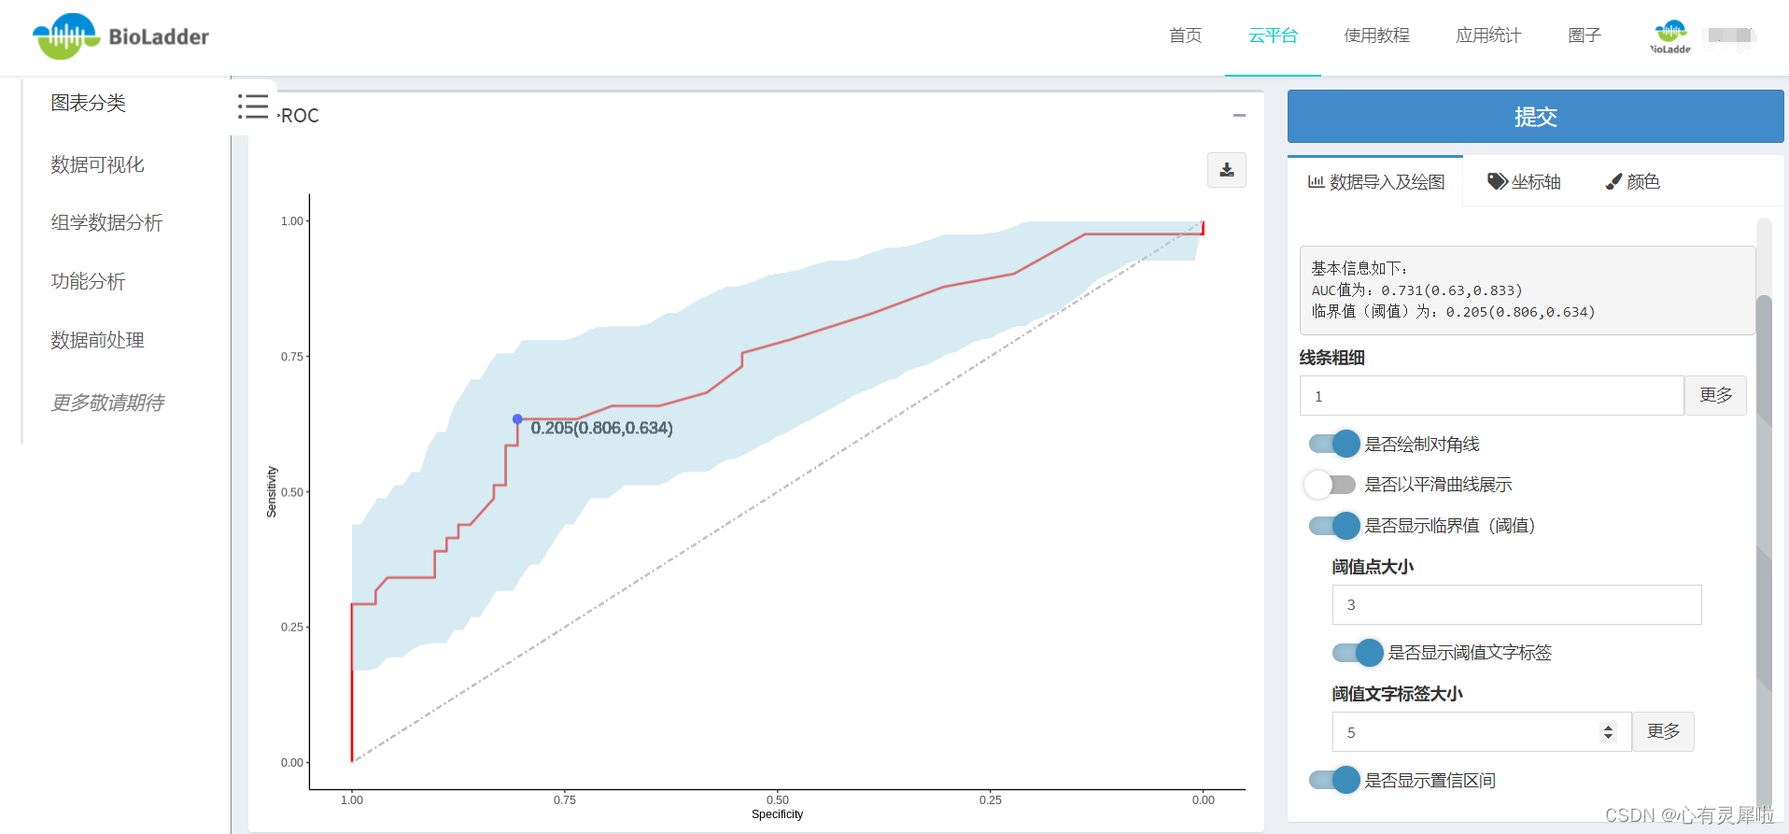Screen dimensions: 1789x834
Task: Click the BioLadder logo
Action: (120, 36)
